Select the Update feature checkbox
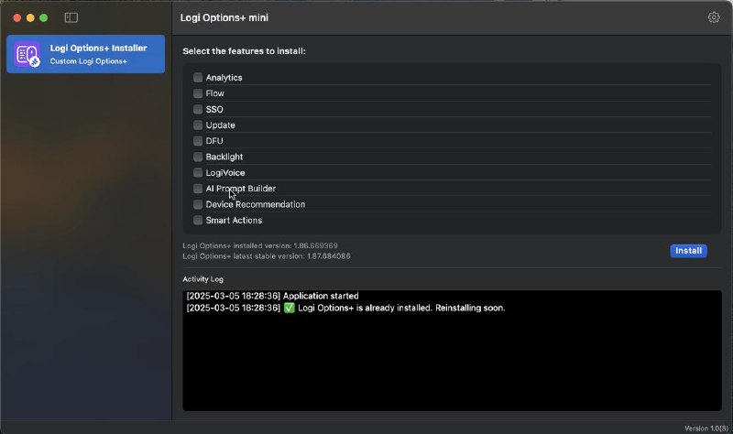Viewport: 733px width, 434px height. [x=198, y=125]
